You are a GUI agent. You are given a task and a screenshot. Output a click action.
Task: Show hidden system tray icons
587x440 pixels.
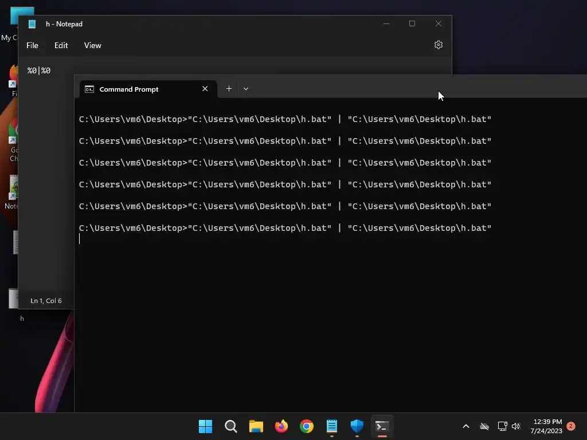(466, 426)
